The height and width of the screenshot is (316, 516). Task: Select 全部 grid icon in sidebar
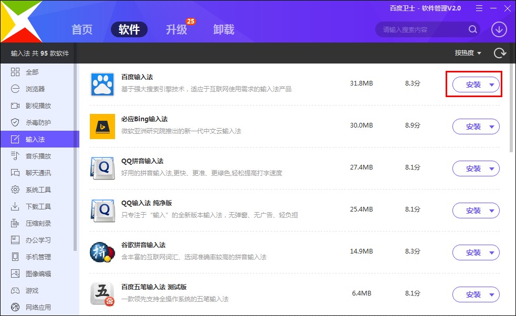click(15, 72)
